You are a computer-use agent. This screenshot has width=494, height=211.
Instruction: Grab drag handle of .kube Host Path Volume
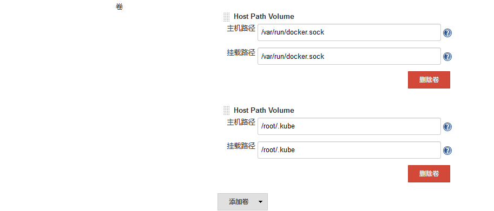coord(227,111)
